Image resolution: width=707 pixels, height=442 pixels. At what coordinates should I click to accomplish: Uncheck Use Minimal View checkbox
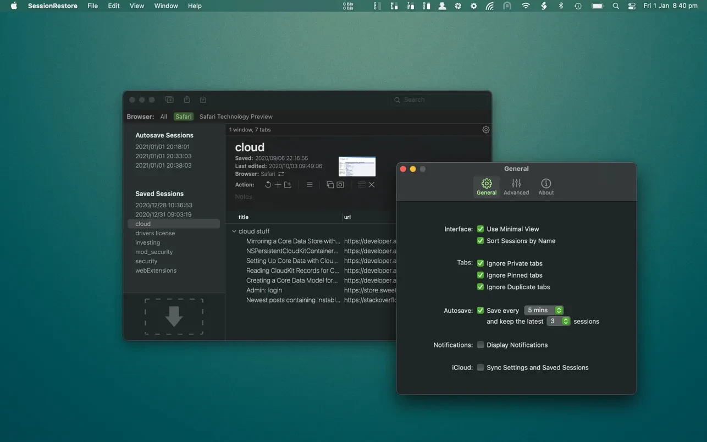[480, 229]
